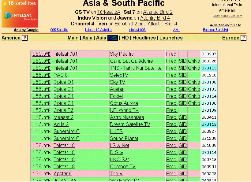Click the Intelsat advertisement banner

[x=20, y=14]
